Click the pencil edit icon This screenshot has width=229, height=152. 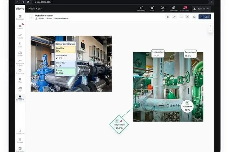174,17
